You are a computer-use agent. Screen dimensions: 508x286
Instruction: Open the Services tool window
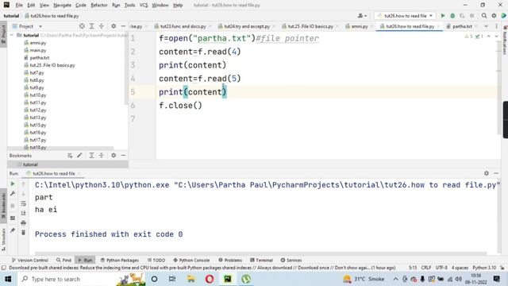point(291,260)
